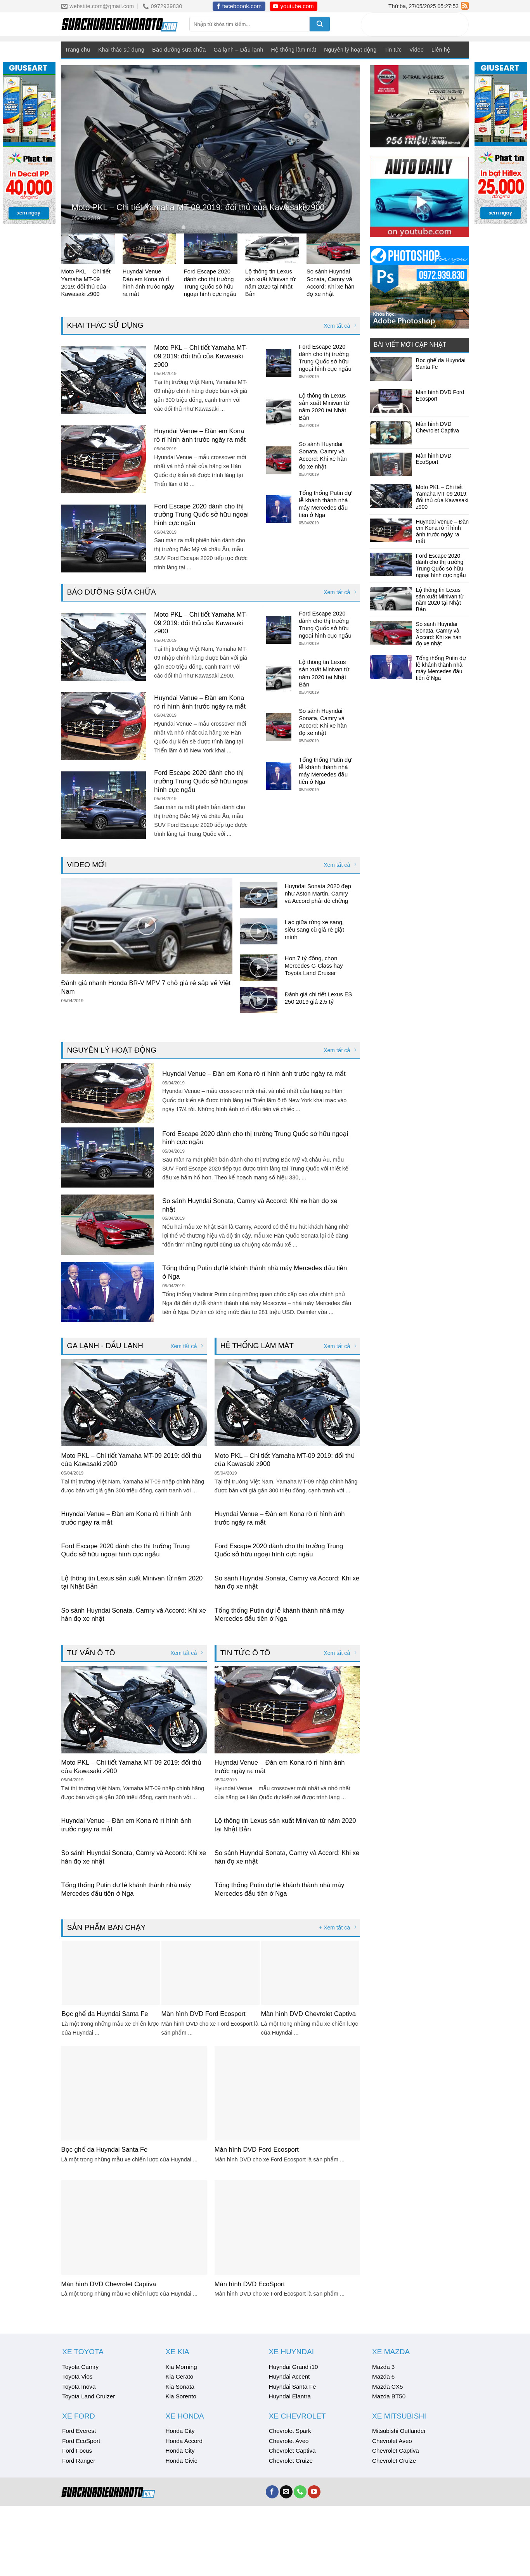Viewport: 530px width, 2576px height.
Task: Open footer link 'Chevrolet Spark'
Action: point(290,2431)
